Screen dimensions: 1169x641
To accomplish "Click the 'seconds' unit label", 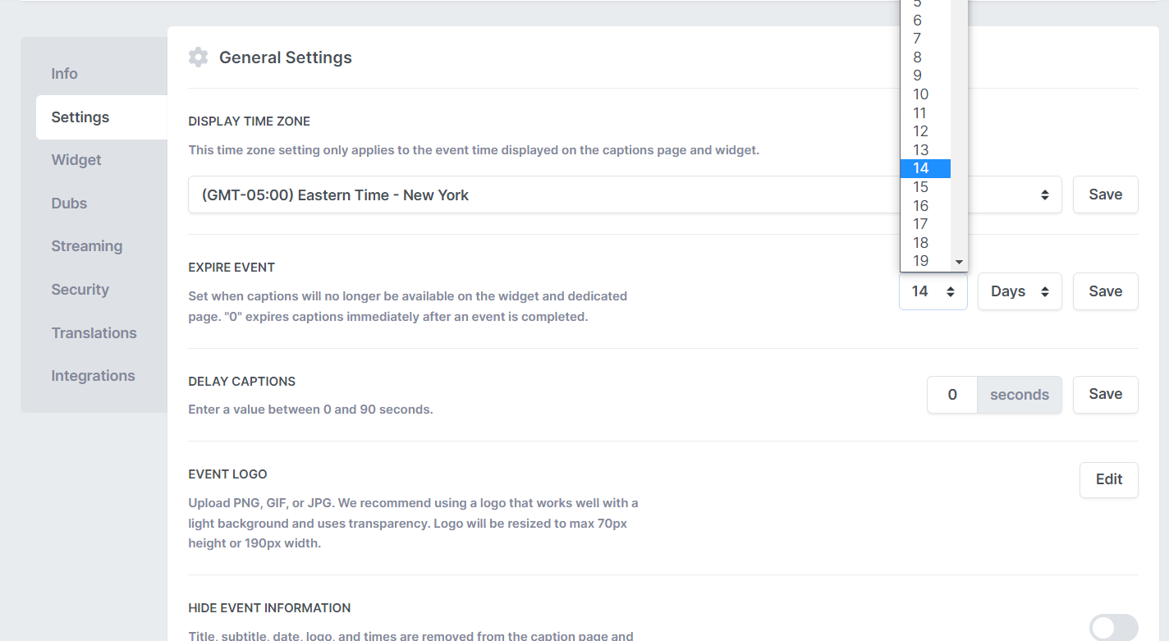I will [1020, 395].
